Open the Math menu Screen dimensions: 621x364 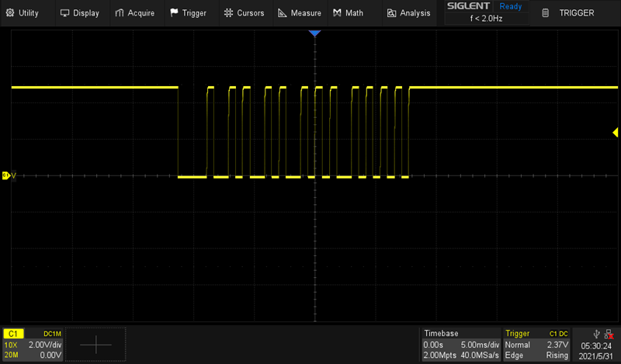coord(349,12)
